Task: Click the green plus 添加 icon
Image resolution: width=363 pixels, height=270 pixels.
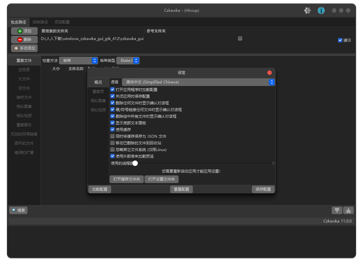Action: pos(20,31)
